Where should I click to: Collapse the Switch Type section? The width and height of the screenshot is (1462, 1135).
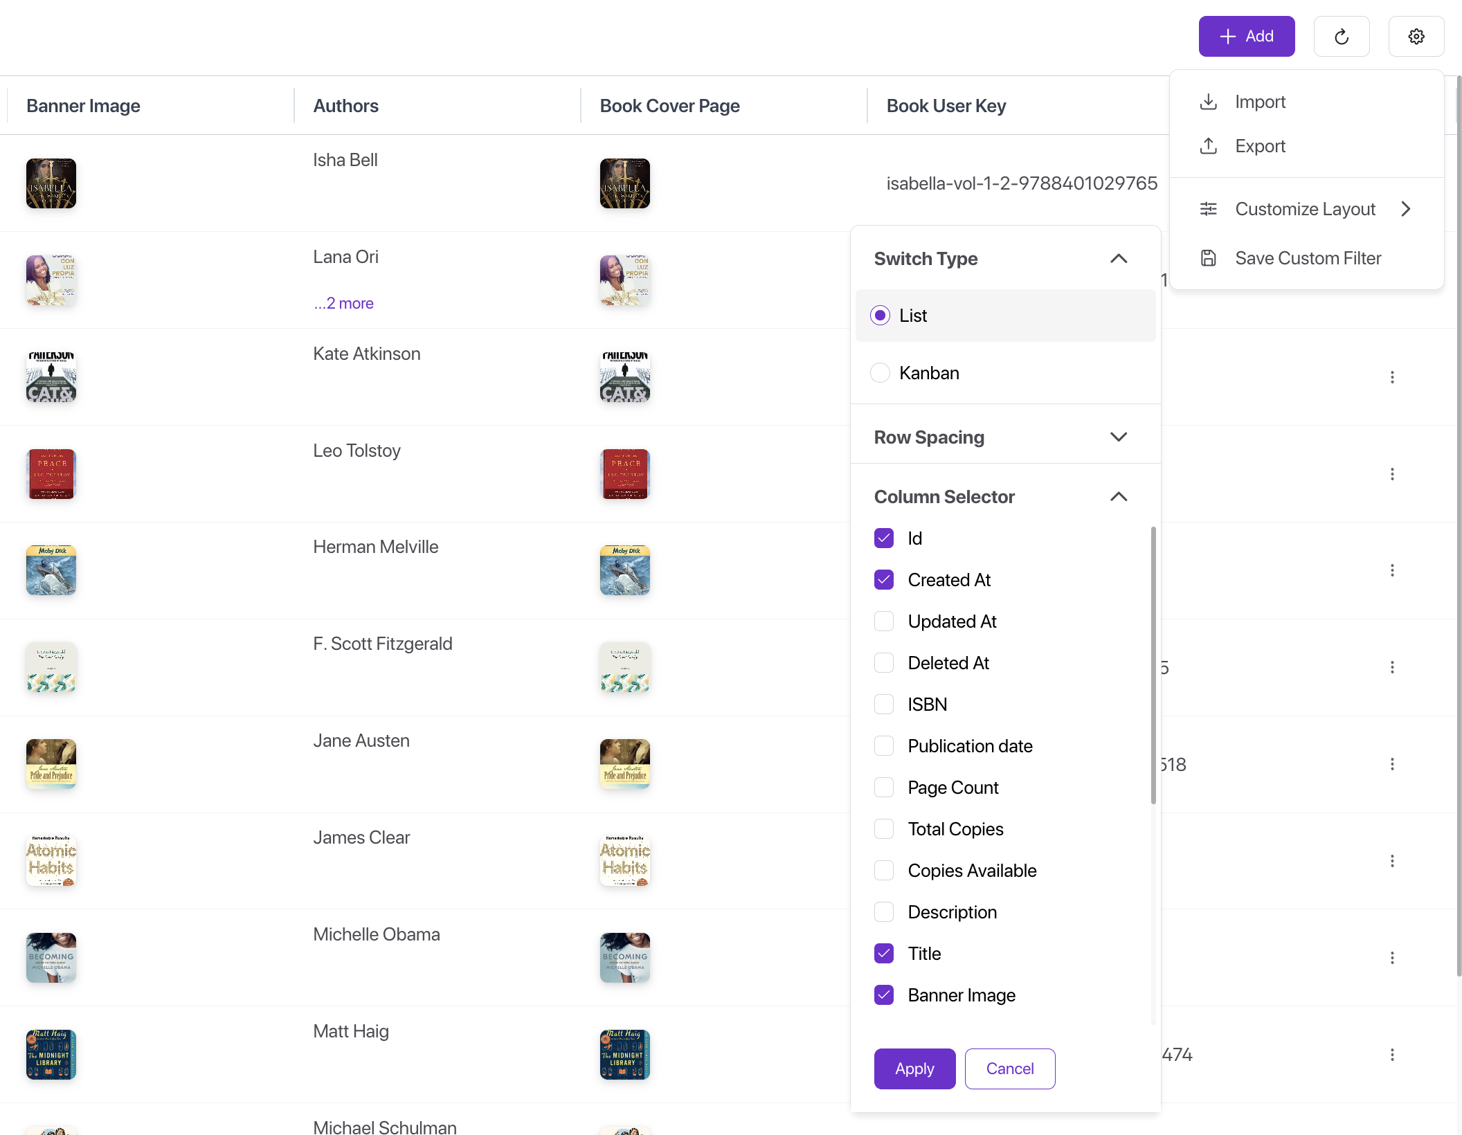point(1118,259)
